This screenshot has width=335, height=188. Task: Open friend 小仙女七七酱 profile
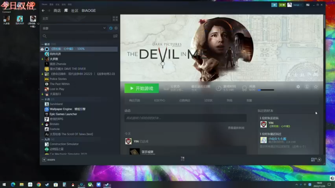click(x=277, y=139)
